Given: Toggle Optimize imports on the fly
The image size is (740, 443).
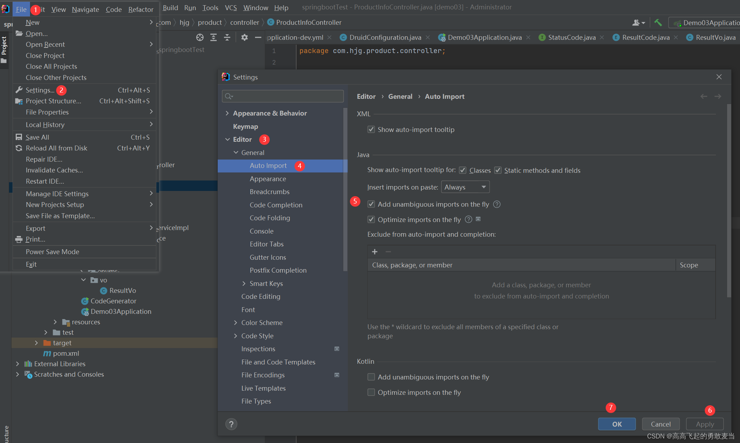Looking at the screenshot, I should point(371,219).
